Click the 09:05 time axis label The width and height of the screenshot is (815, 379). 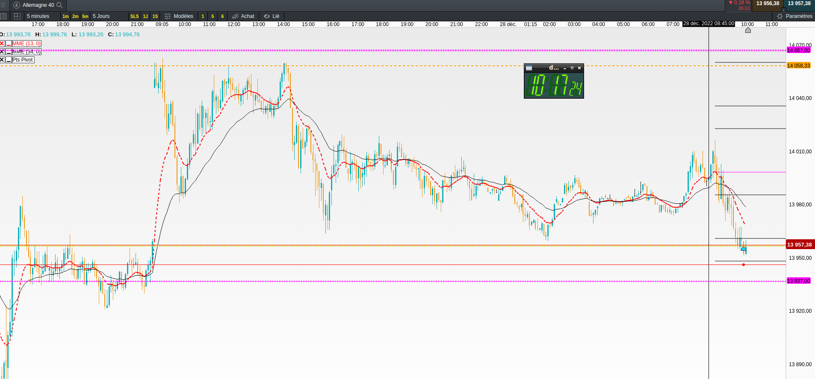162,24
